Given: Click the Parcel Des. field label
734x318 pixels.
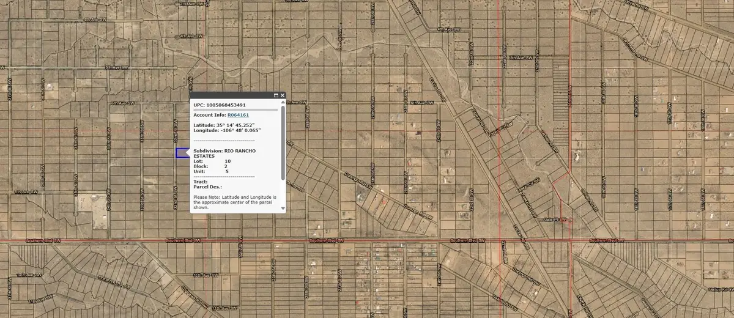Looking at the screenshot, I should [x=208, y=187].
